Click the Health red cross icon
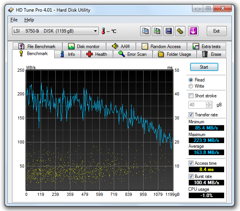Viewport: 240px width, 211px height. 89,54
